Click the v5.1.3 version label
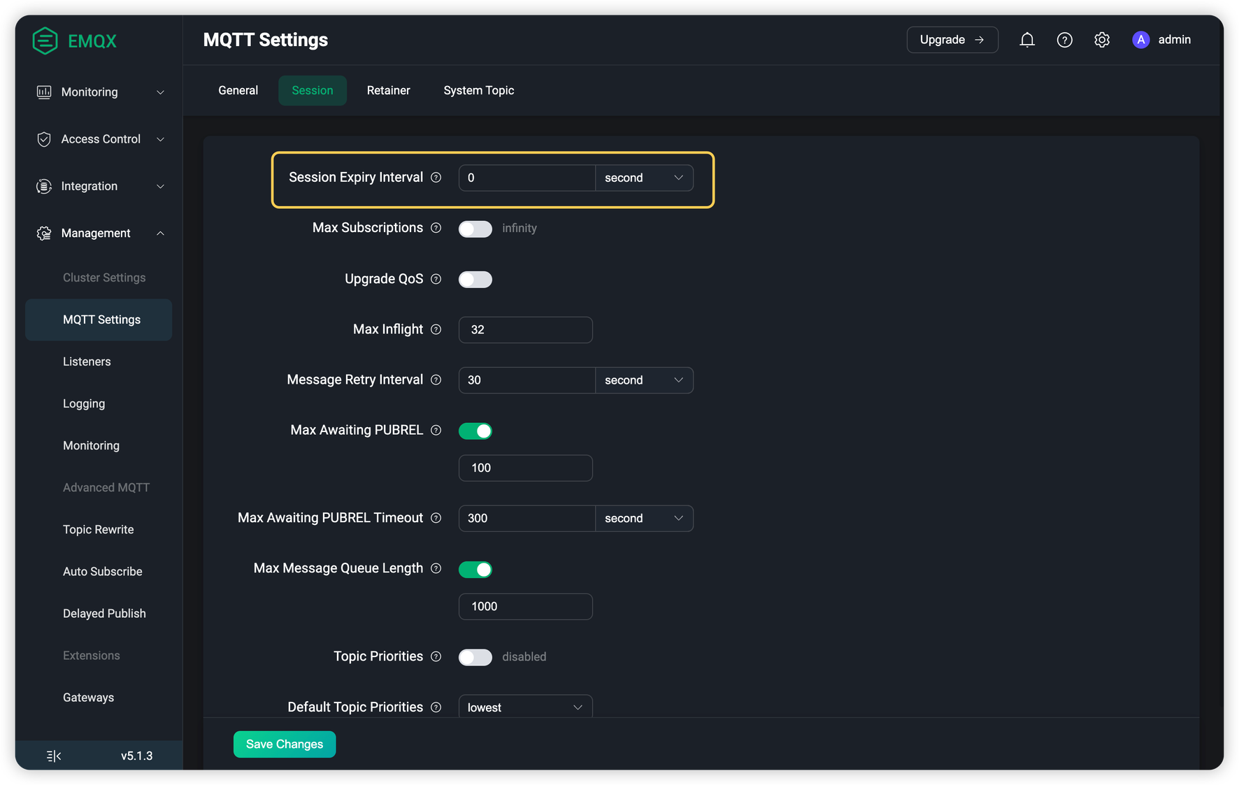The height and width of the screenshot is (785, 1239). pos(136,756)
